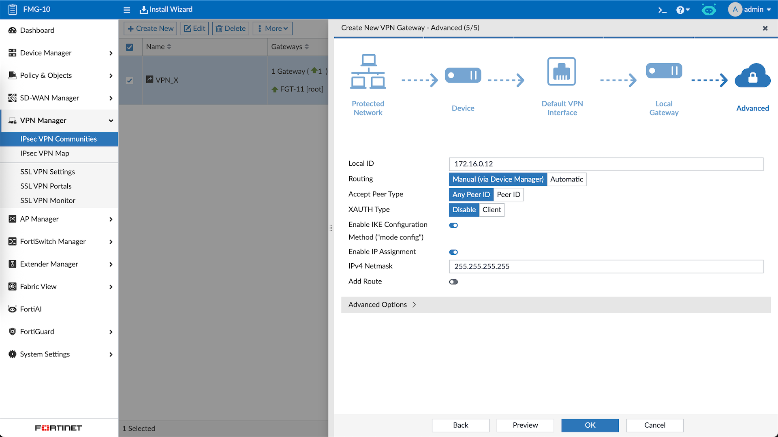Click the FortiAI robot icon in header

coord(708,10)
